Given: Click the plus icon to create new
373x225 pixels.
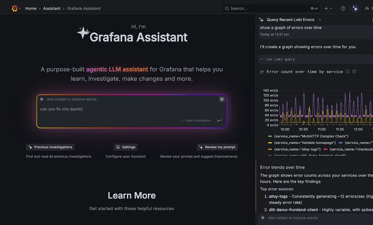Looking at the screenshot, I should (x=326, y=8).
